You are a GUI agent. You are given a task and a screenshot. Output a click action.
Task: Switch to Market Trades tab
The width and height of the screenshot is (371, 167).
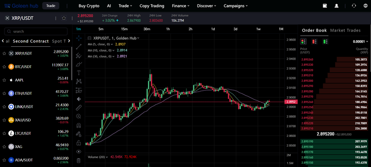345,31
